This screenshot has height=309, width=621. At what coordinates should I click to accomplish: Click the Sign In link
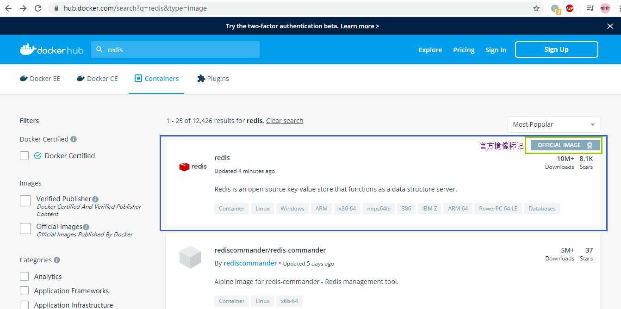[x=496, y=50]
